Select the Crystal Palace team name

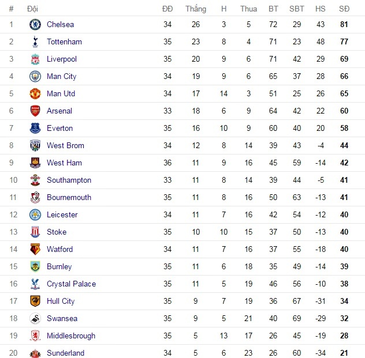click(x=71, y=284)
